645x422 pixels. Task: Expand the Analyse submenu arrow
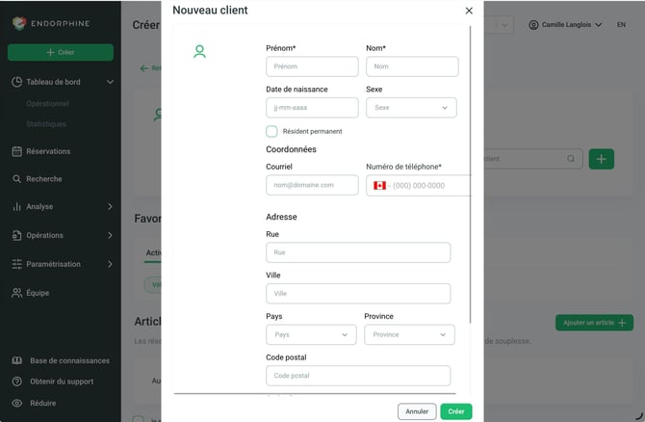(x=110, y=207)
